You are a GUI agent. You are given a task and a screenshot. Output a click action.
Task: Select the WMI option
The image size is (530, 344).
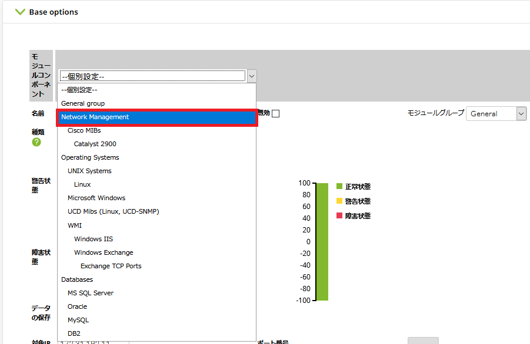(x=156, y=225)
